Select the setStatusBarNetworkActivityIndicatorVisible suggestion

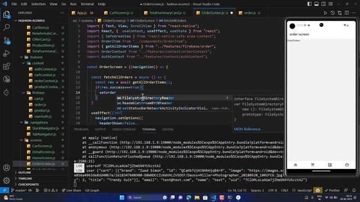coord(173,108)
